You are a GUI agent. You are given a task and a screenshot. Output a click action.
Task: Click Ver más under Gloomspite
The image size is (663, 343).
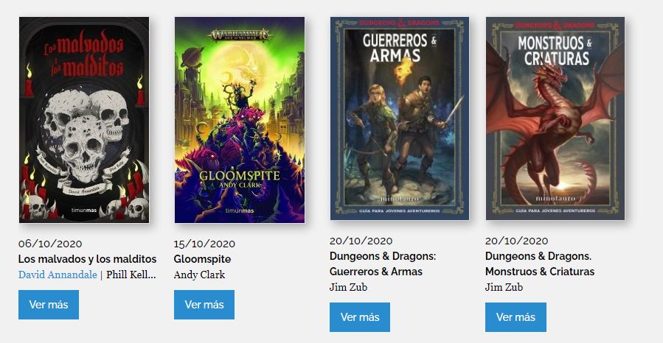point(204,305)
